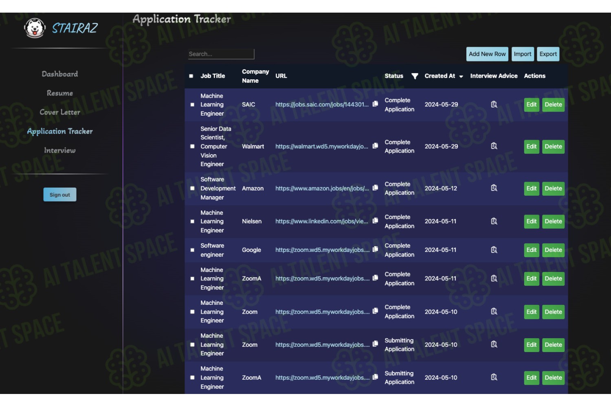The height and width of the screenshot is (407, 611).
Task: Open the linkedin.com jobs link
Action: click(322, 221)
